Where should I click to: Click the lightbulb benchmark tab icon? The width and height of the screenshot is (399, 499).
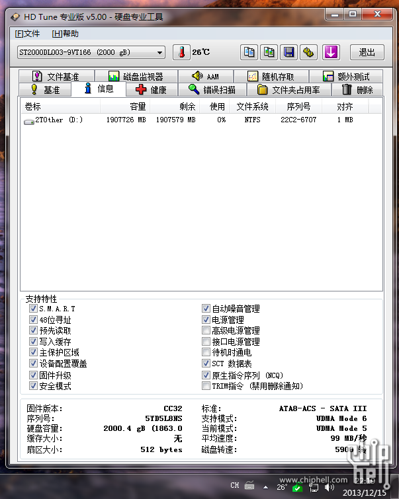pos(34,89)
